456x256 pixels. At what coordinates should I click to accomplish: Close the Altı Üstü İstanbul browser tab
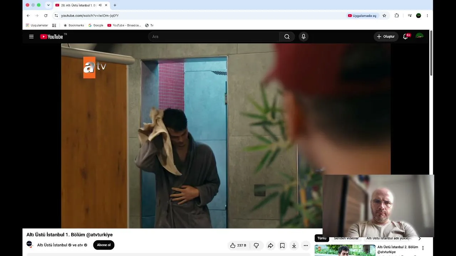click(x=106, y=5)
